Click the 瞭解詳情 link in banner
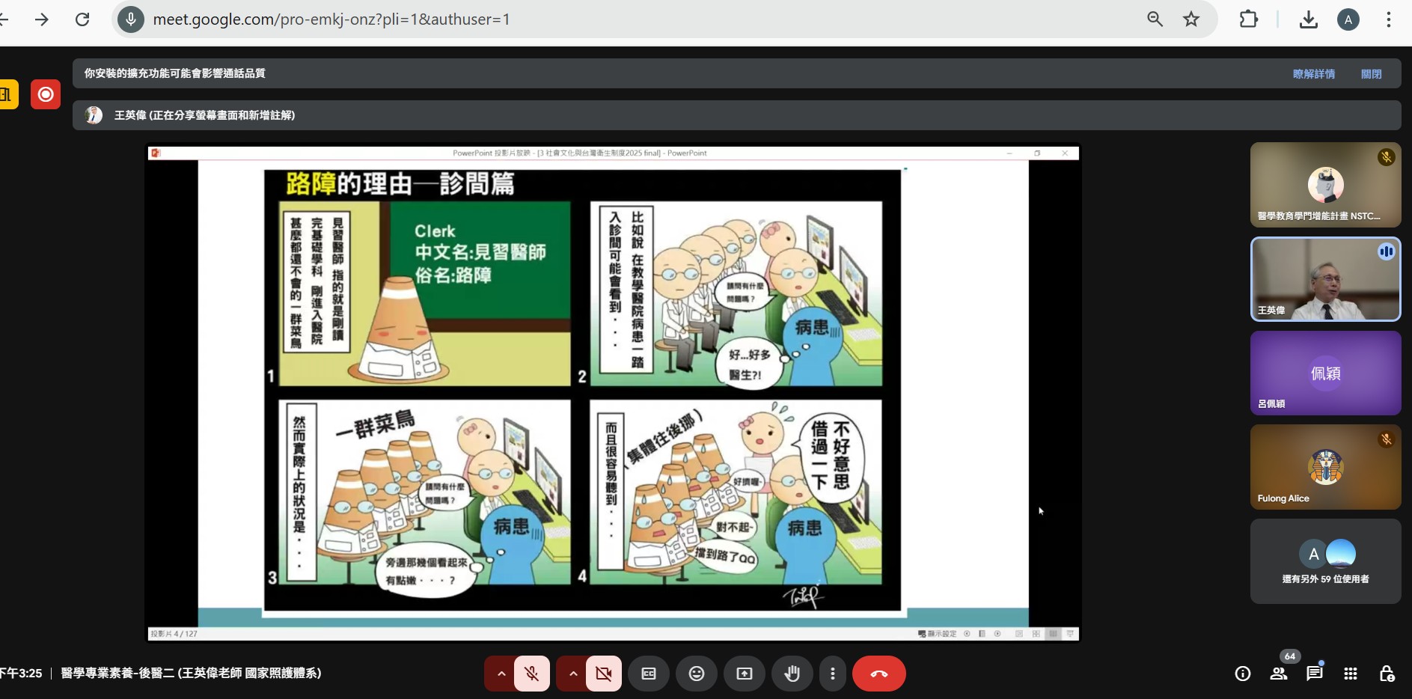 coord(1313,74)
